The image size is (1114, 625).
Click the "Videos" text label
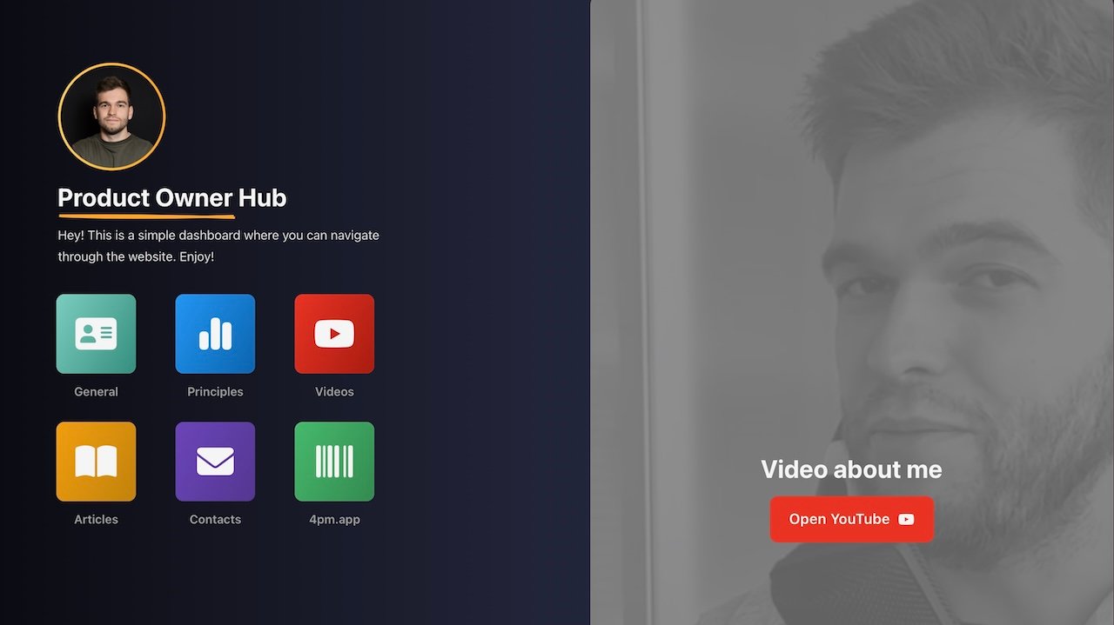click(x=334, y=392)
